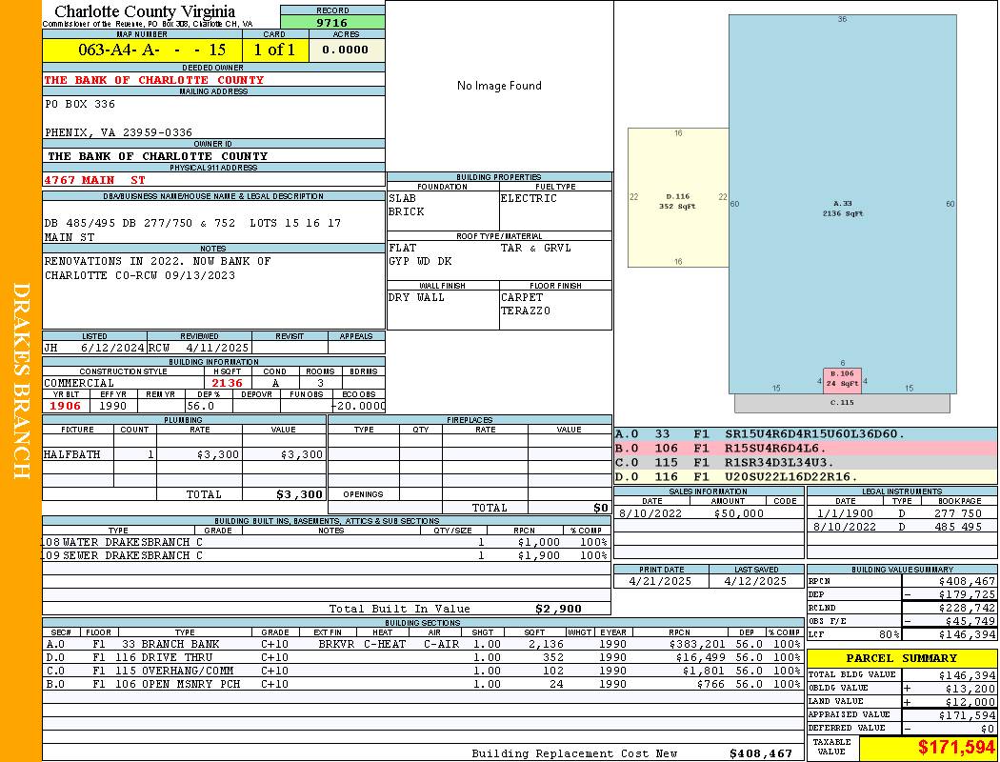Click TOTAL BLDG VALUE $146,394

(x=967, y=674)
